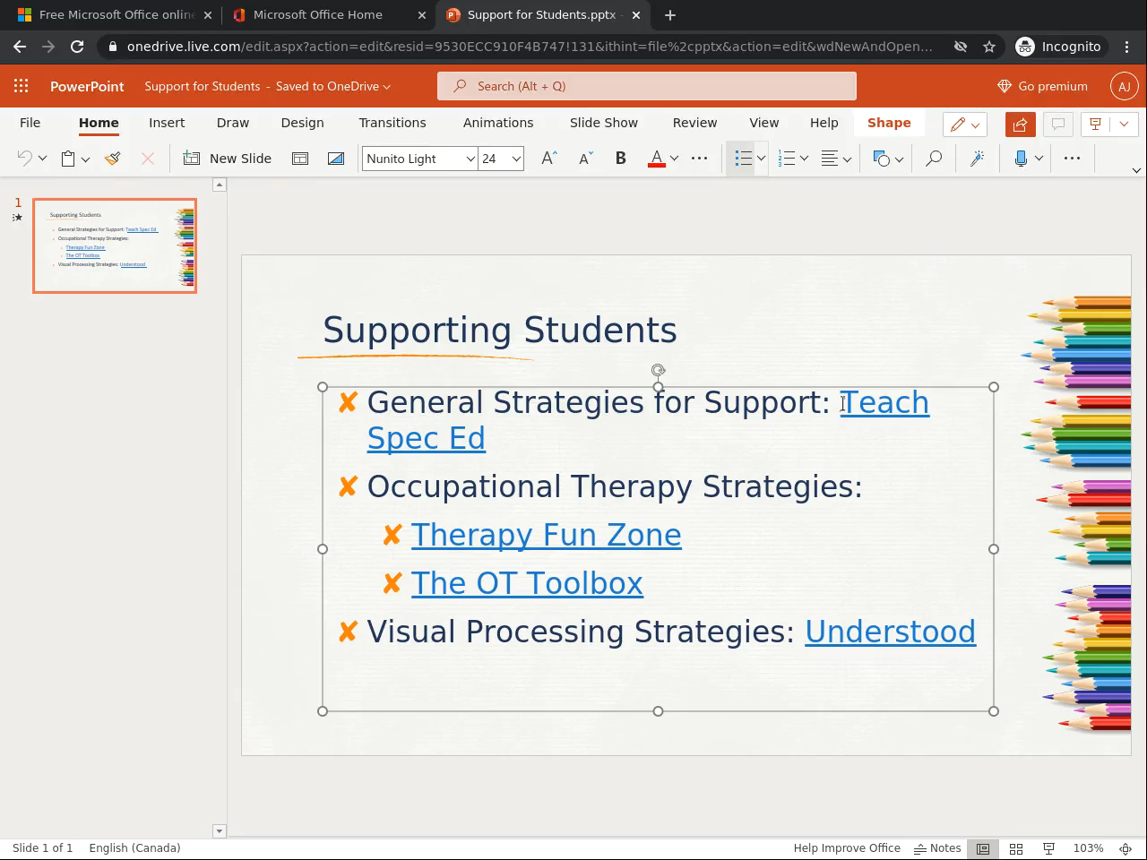Open the Comments speech bubble icon

1057,125
